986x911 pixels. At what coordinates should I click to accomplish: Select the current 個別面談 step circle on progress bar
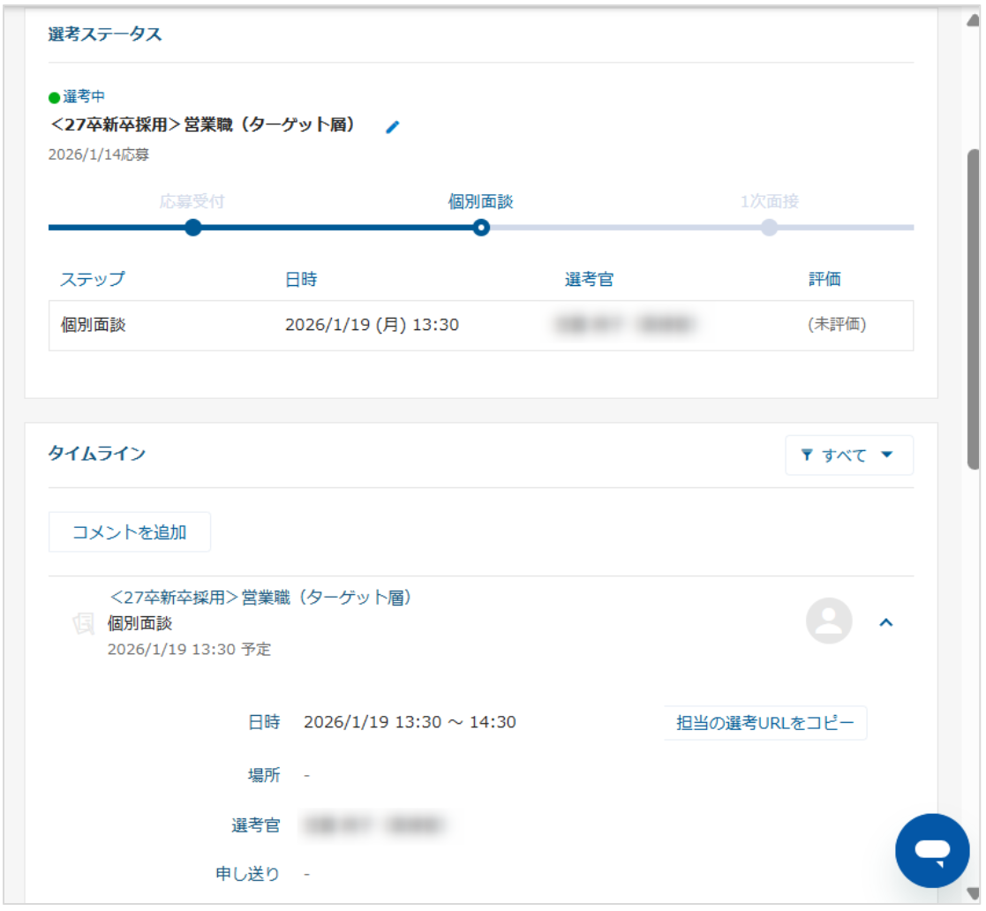[481, 228]
